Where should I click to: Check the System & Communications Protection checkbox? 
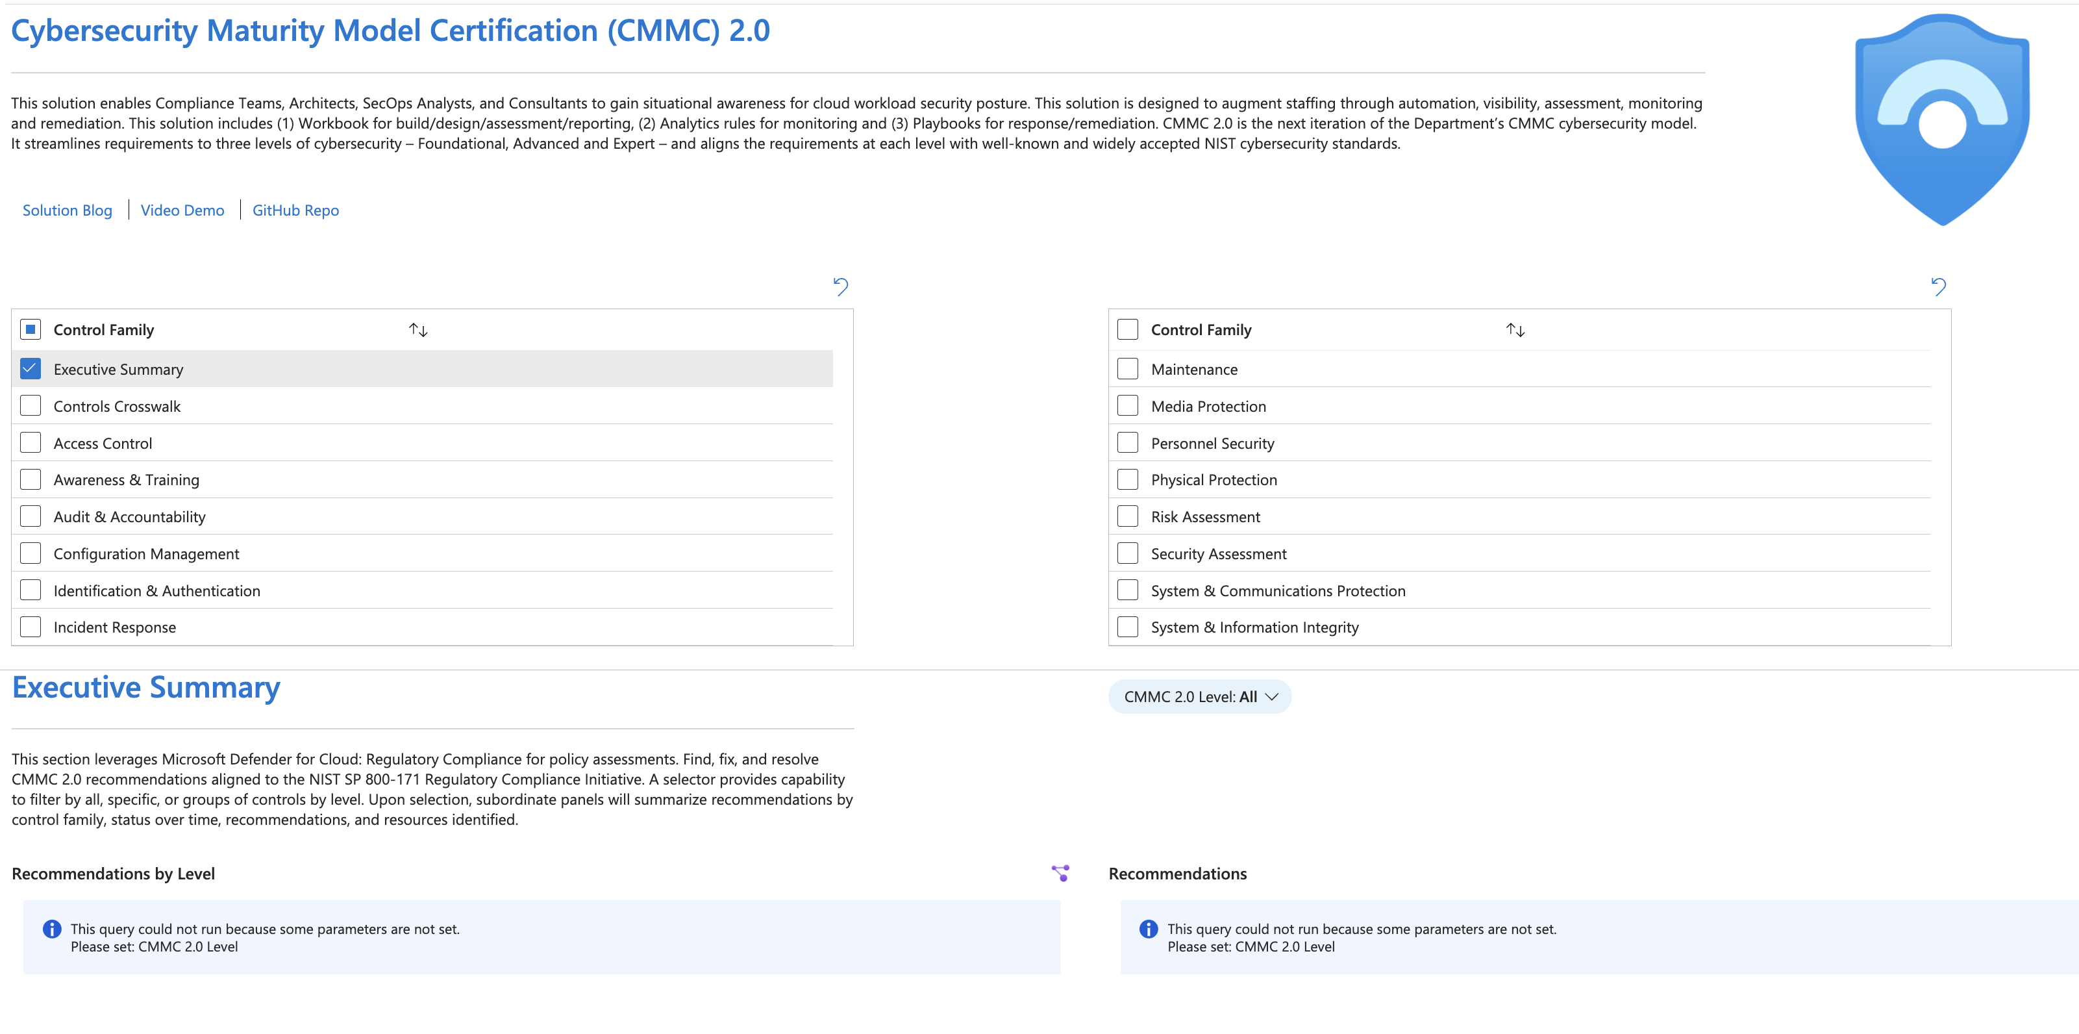click(x=1128, y=591)
